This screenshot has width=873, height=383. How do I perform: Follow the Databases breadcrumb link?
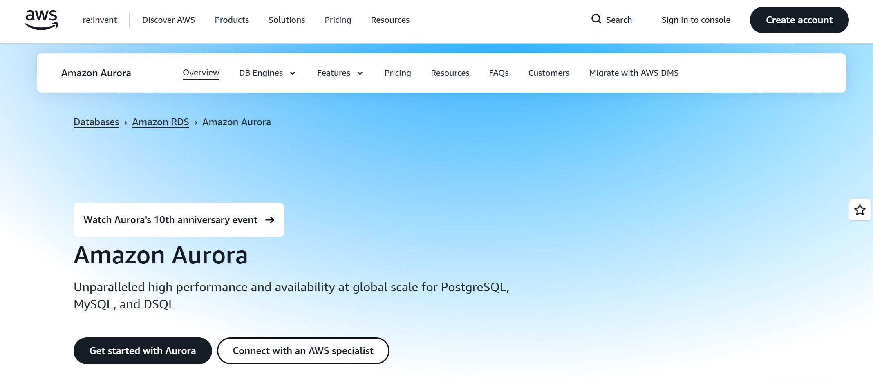(96, 122)
